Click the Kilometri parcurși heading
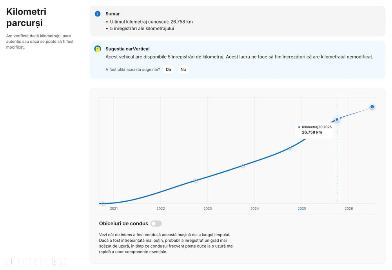The image size is (392, 270). (26, 17)
